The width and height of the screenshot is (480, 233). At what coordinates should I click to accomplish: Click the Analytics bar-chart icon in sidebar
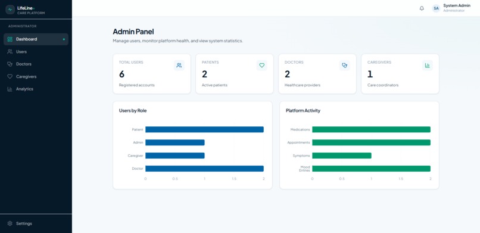point(10,89)
